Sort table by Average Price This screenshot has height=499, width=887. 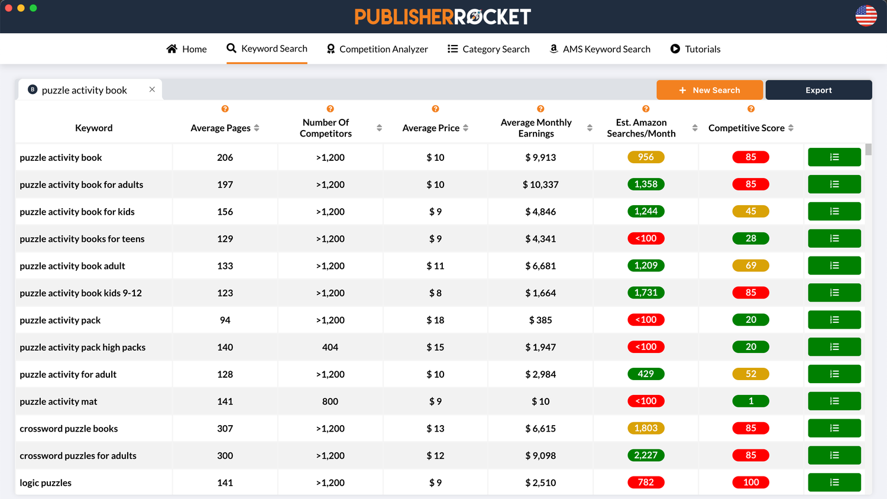[466, 128]
